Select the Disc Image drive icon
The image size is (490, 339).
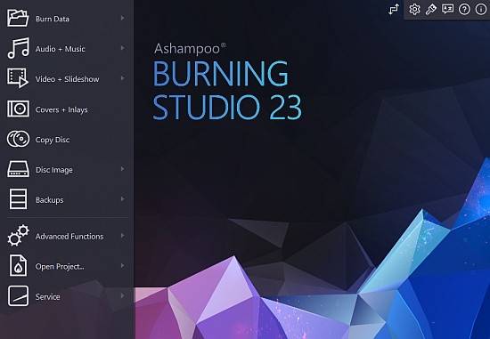click(18, 169)
